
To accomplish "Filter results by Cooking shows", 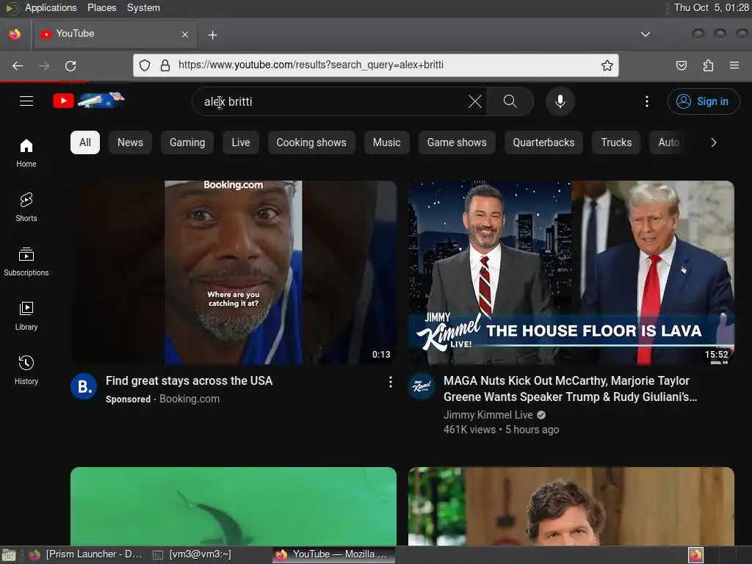I will pos(311,142).
